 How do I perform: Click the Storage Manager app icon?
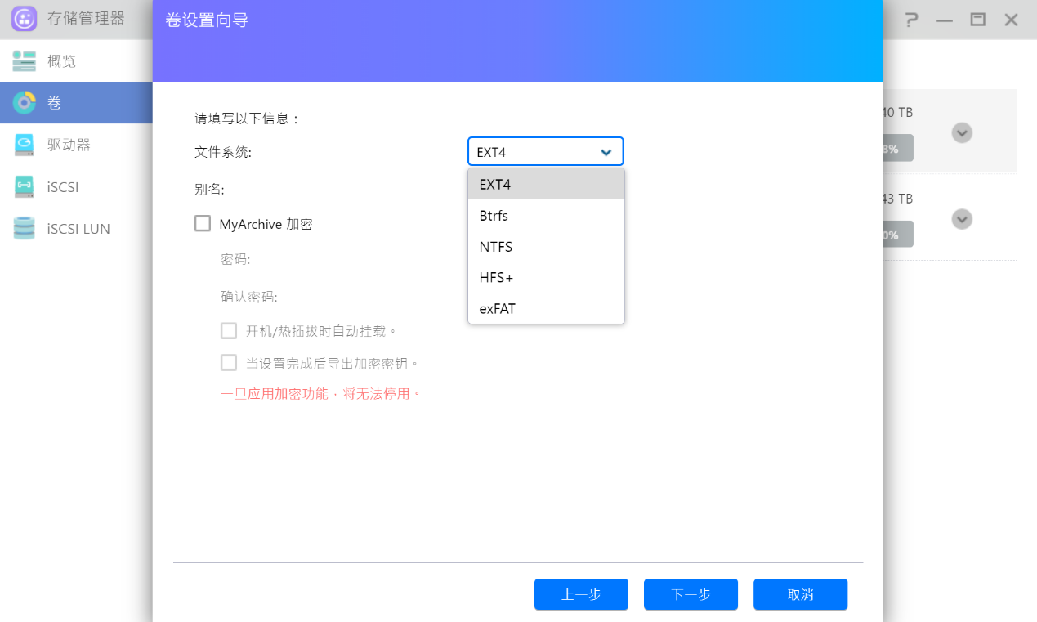pyautogui.click(x=24, y=19)
